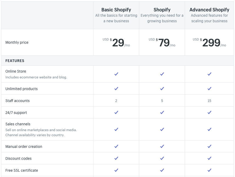Click the Manual order creation checkmark under Basic Shopify
Viewport: 235px width, 177px height.
[x=116, y=146]
